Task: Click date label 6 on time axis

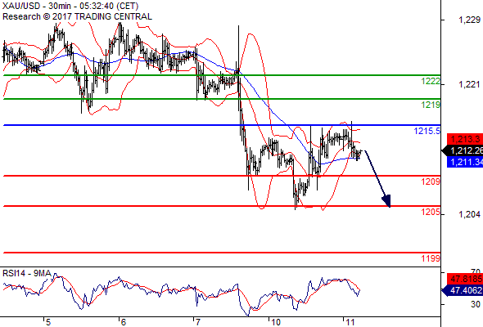Action: tap(124, 322)
